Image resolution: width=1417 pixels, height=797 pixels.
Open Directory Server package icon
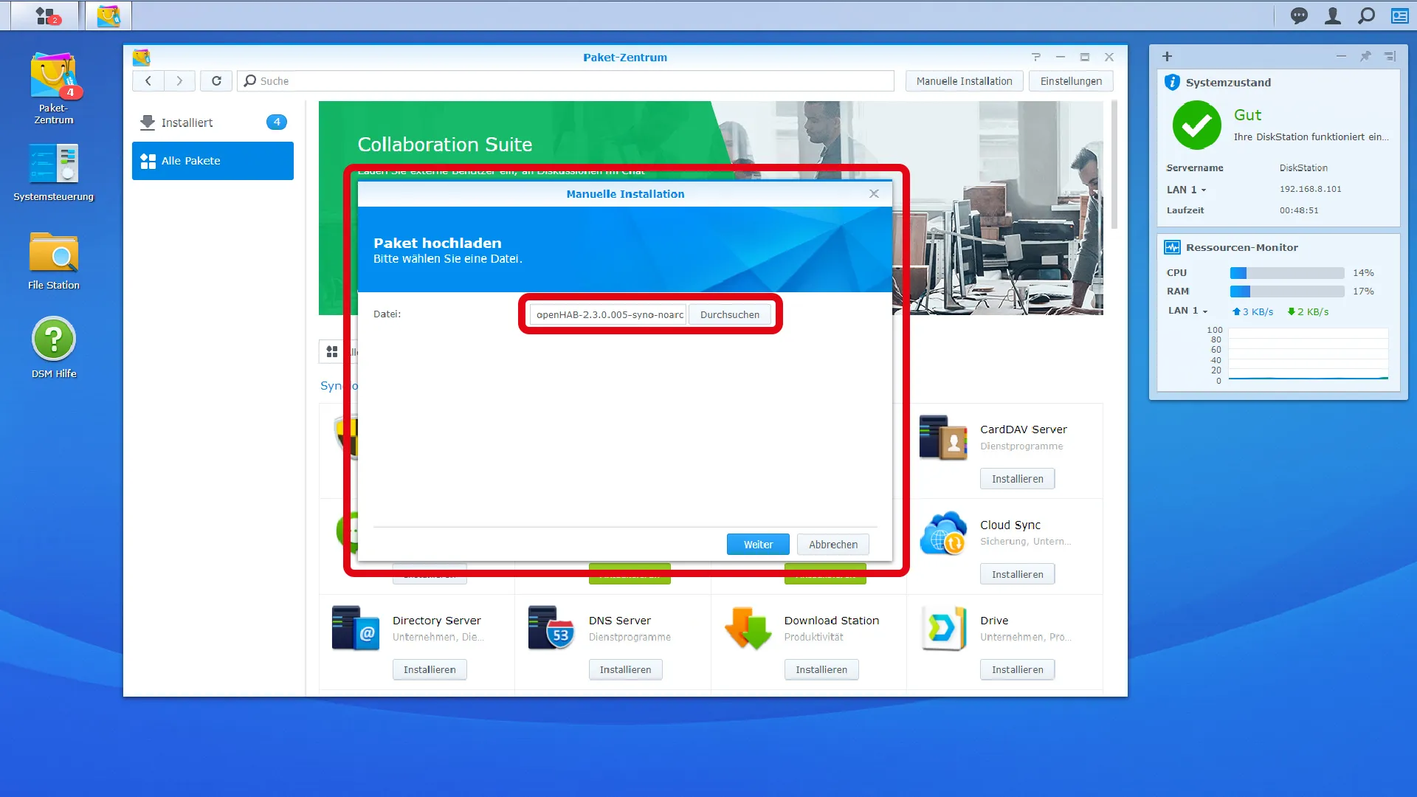356,628
